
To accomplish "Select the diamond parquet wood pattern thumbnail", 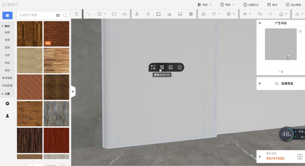I will [56, 87].
